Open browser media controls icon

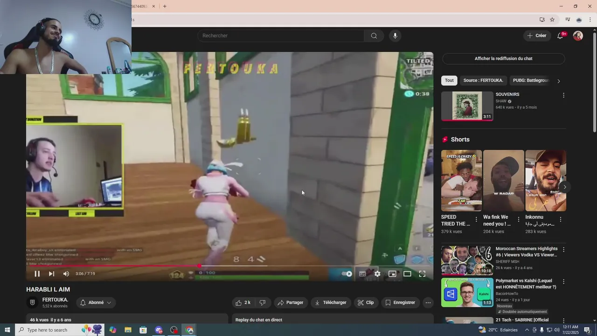tap(568, 20)
